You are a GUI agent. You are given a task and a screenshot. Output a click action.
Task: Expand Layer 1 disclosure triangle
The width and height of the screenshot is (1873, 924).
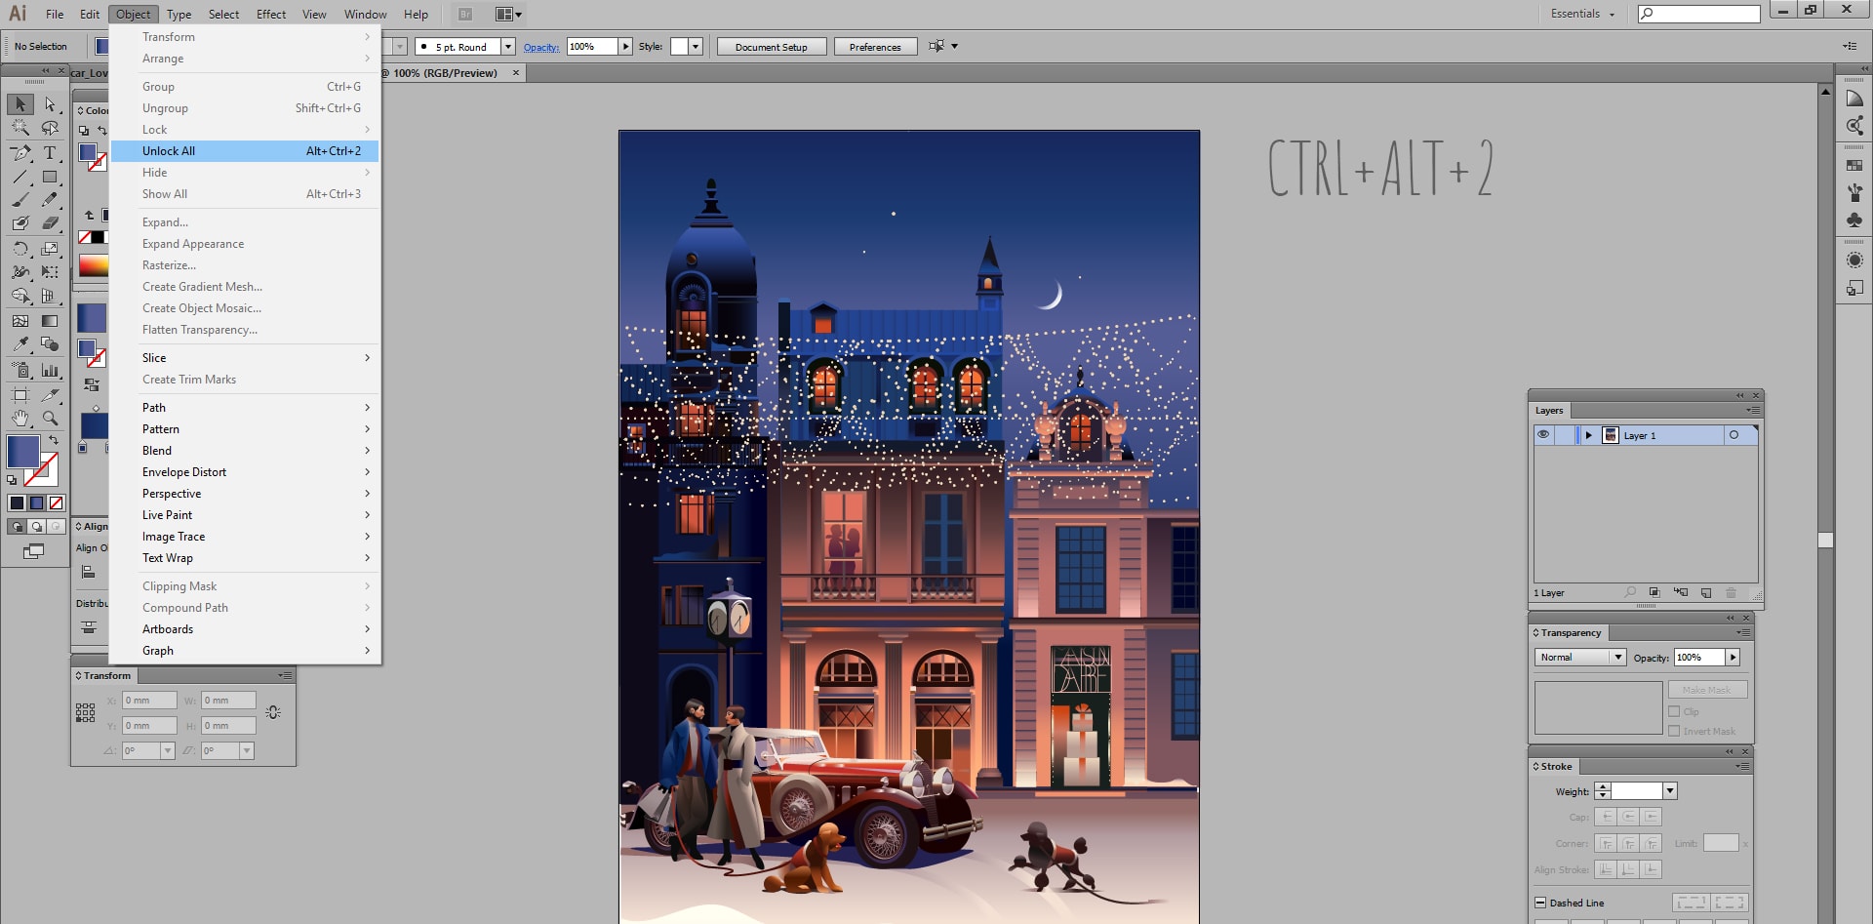[1588, 435]
